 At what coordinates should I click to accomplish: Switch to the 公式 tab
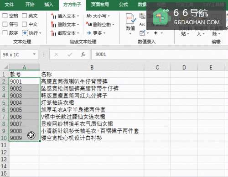[124, 5]
